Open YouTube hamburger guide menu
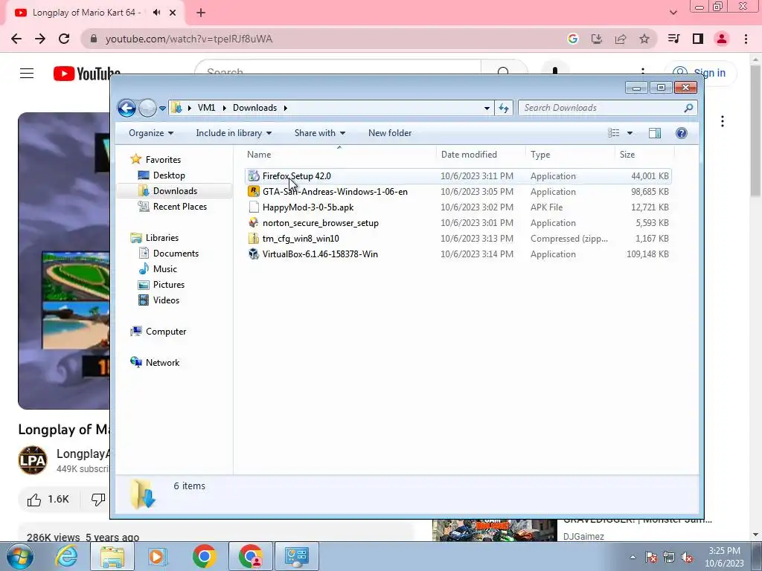Viewport: 762px width, 571px height. [27, 74]
